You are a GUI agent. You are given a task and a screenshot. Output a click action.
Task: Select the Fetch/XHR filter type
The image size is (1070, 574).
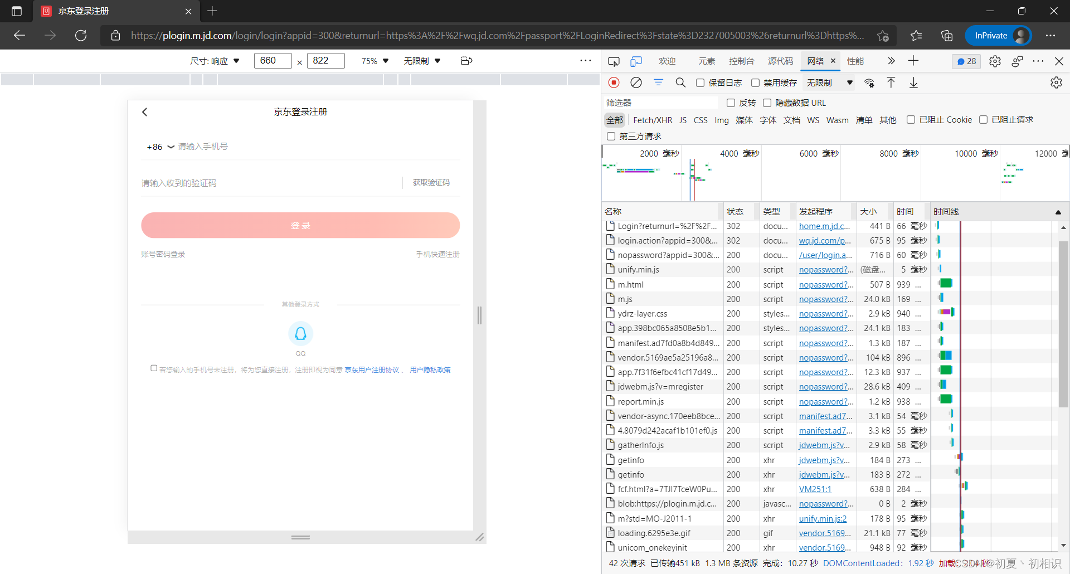[x=653, y=120]
